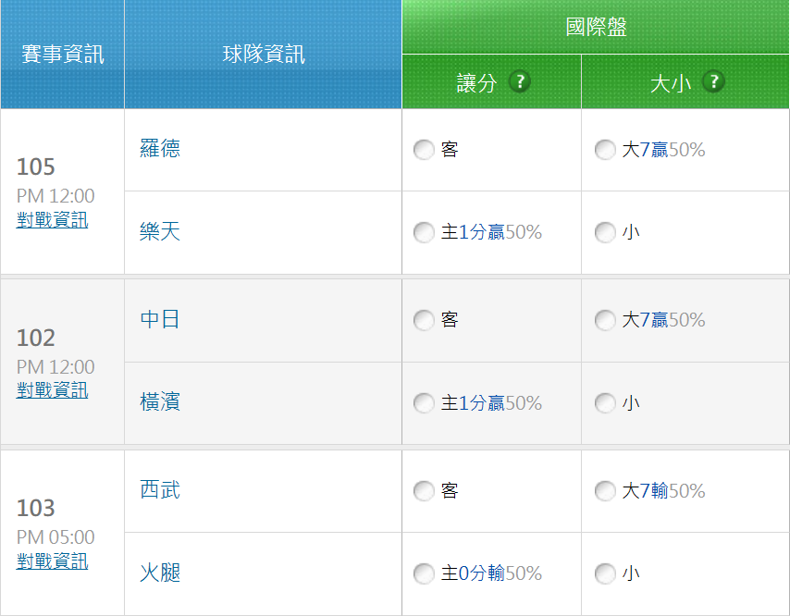Click the 賽事資訊 column header
The width and height of the screenshot is (790, 616).
tap(63, 55)
